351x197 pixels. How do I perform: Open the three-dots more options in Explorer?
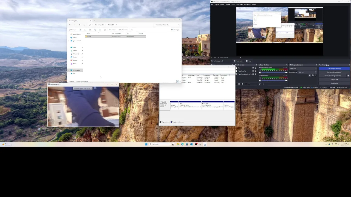tap(132, 30)
